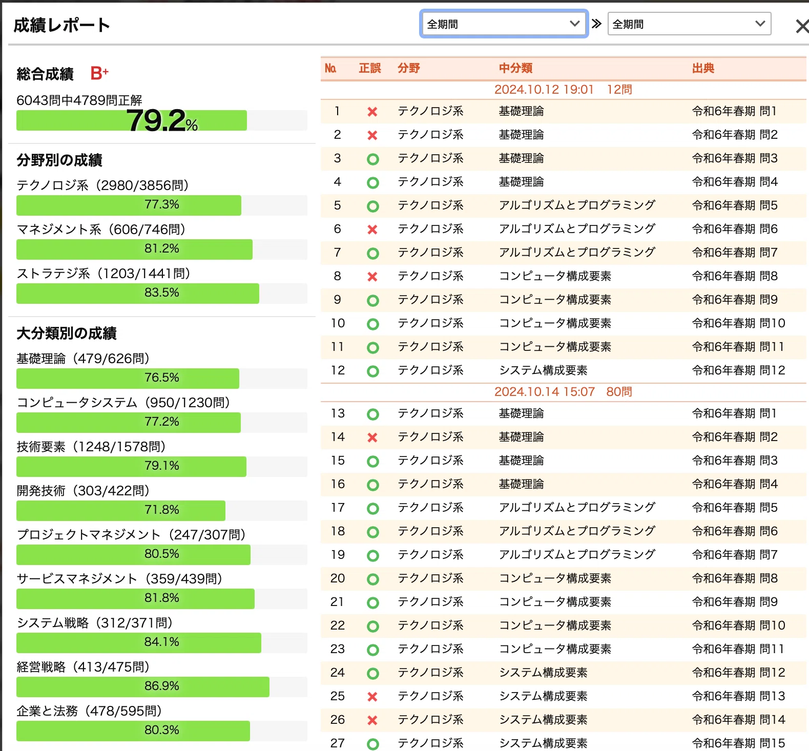
Task: Click the 経営戦略 86.9% progress bar
Action: [162, 686]
